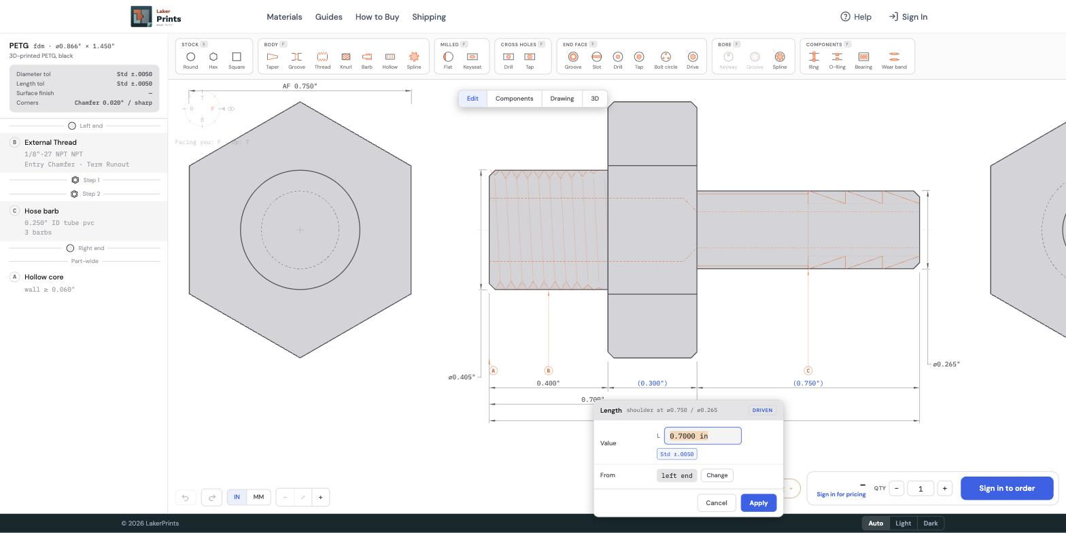Select the Hex stock shape
This screenshot has width=1066, height=533.
tap(213, 60)
